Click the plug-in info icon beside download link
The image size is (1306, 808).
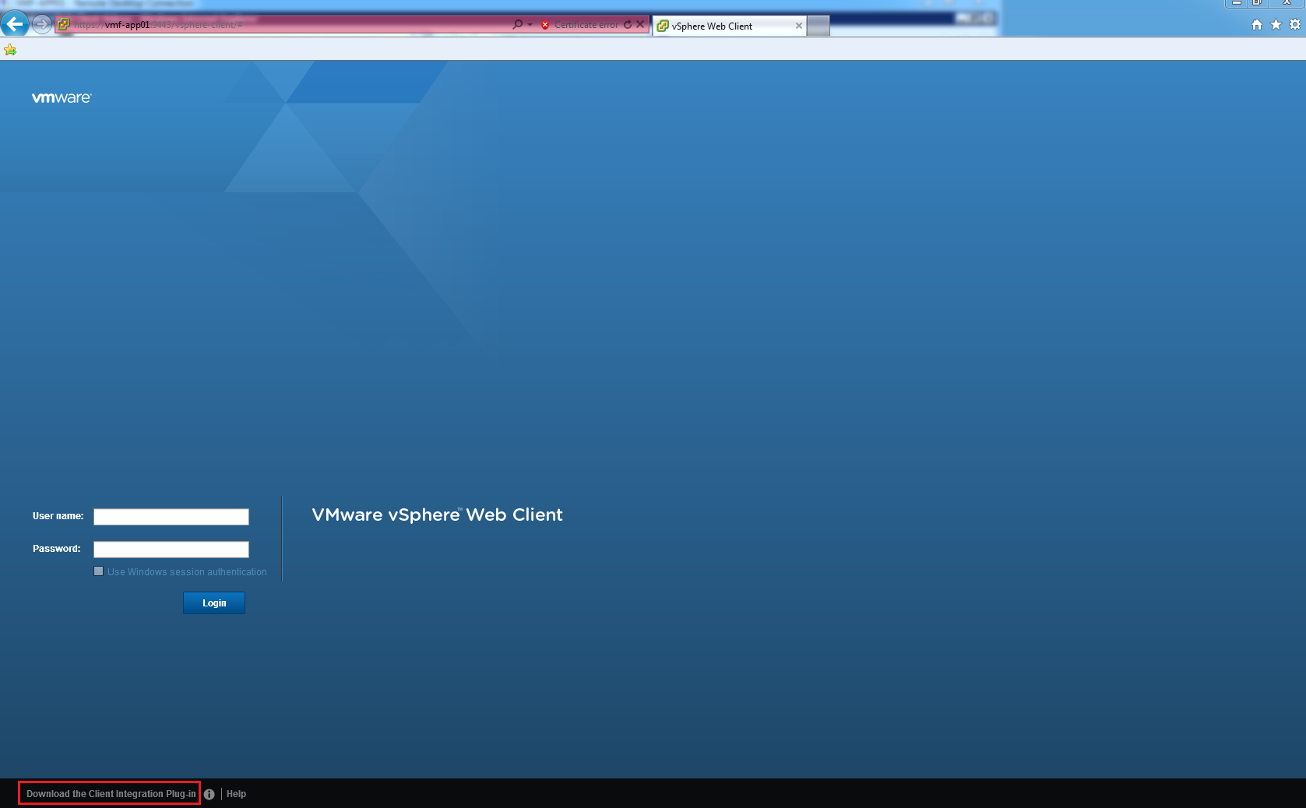pos(209,794)
